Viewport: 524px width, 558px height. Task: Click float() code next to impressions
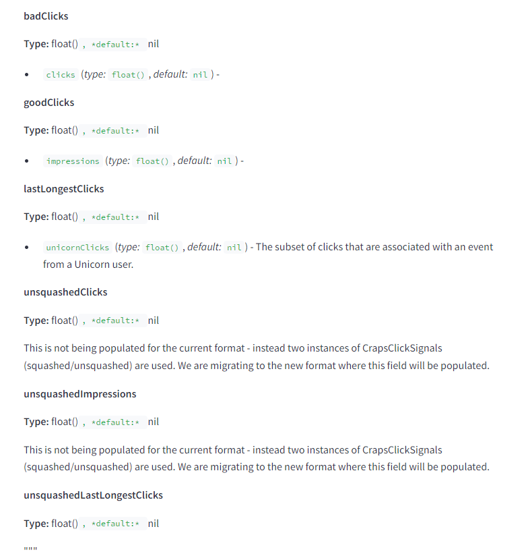[x=152, y=161]
